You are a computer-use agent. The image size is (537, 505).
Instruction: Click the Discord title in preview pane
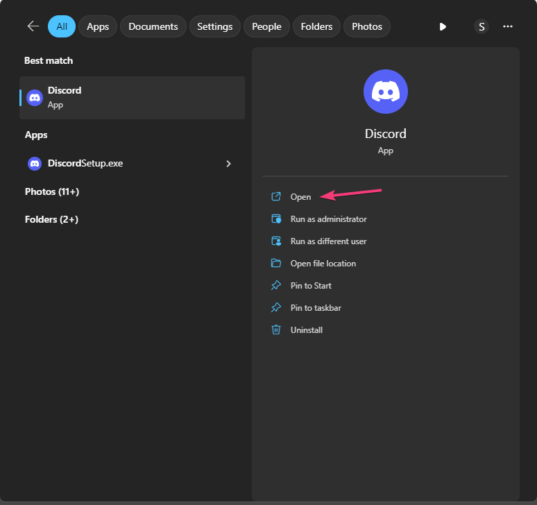point(386,133)
